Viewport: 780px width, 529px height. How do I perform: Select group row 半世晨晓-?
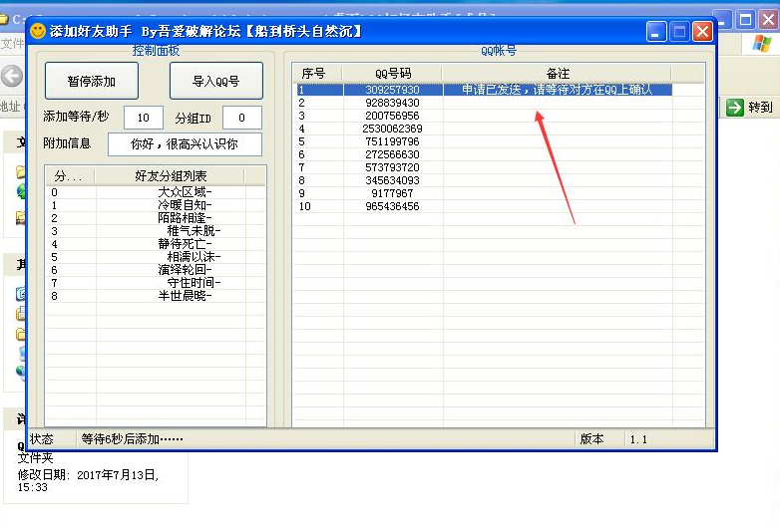coord(156,296)
